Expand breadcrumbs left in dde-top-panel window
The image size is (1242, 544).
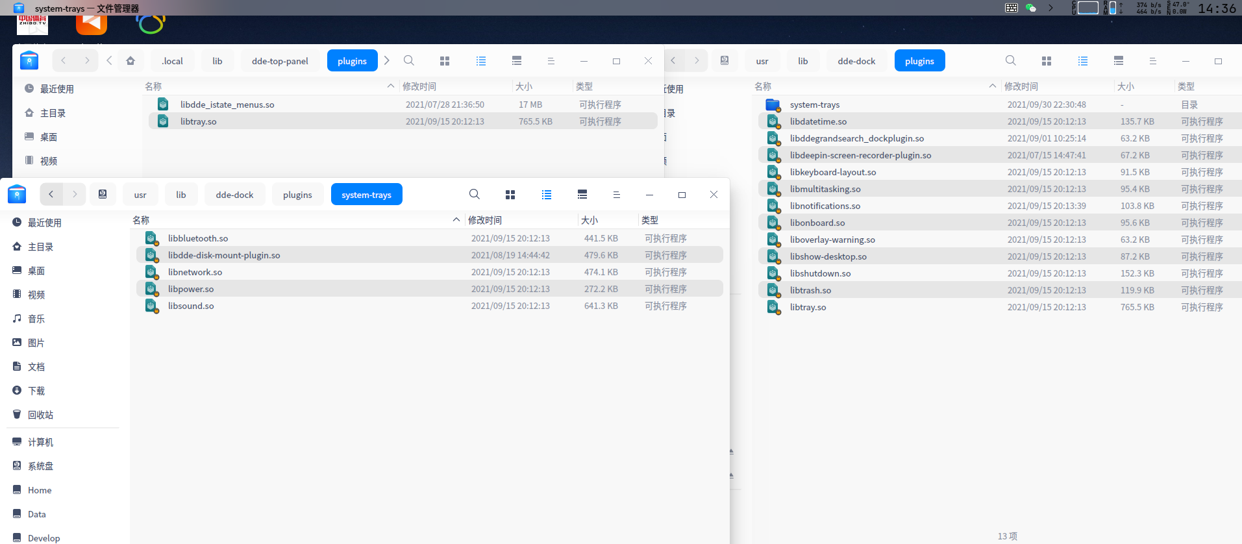coord(109,61)
